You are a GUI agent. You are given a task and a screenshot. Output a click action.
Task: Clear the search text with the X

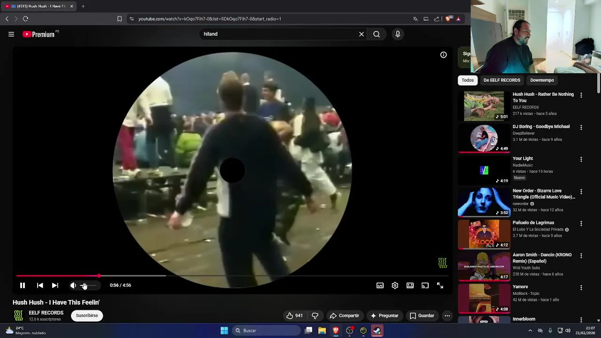point(362,34)
